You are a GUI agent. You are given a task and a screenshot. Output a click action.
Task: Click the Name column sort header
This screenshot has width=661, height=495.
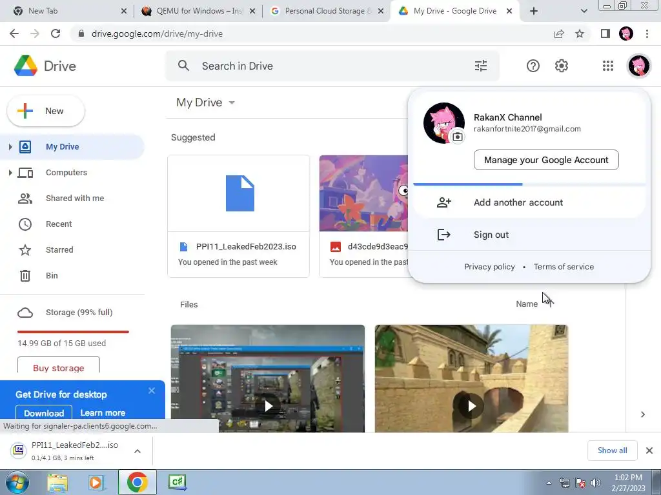click(x=527, y=304)
